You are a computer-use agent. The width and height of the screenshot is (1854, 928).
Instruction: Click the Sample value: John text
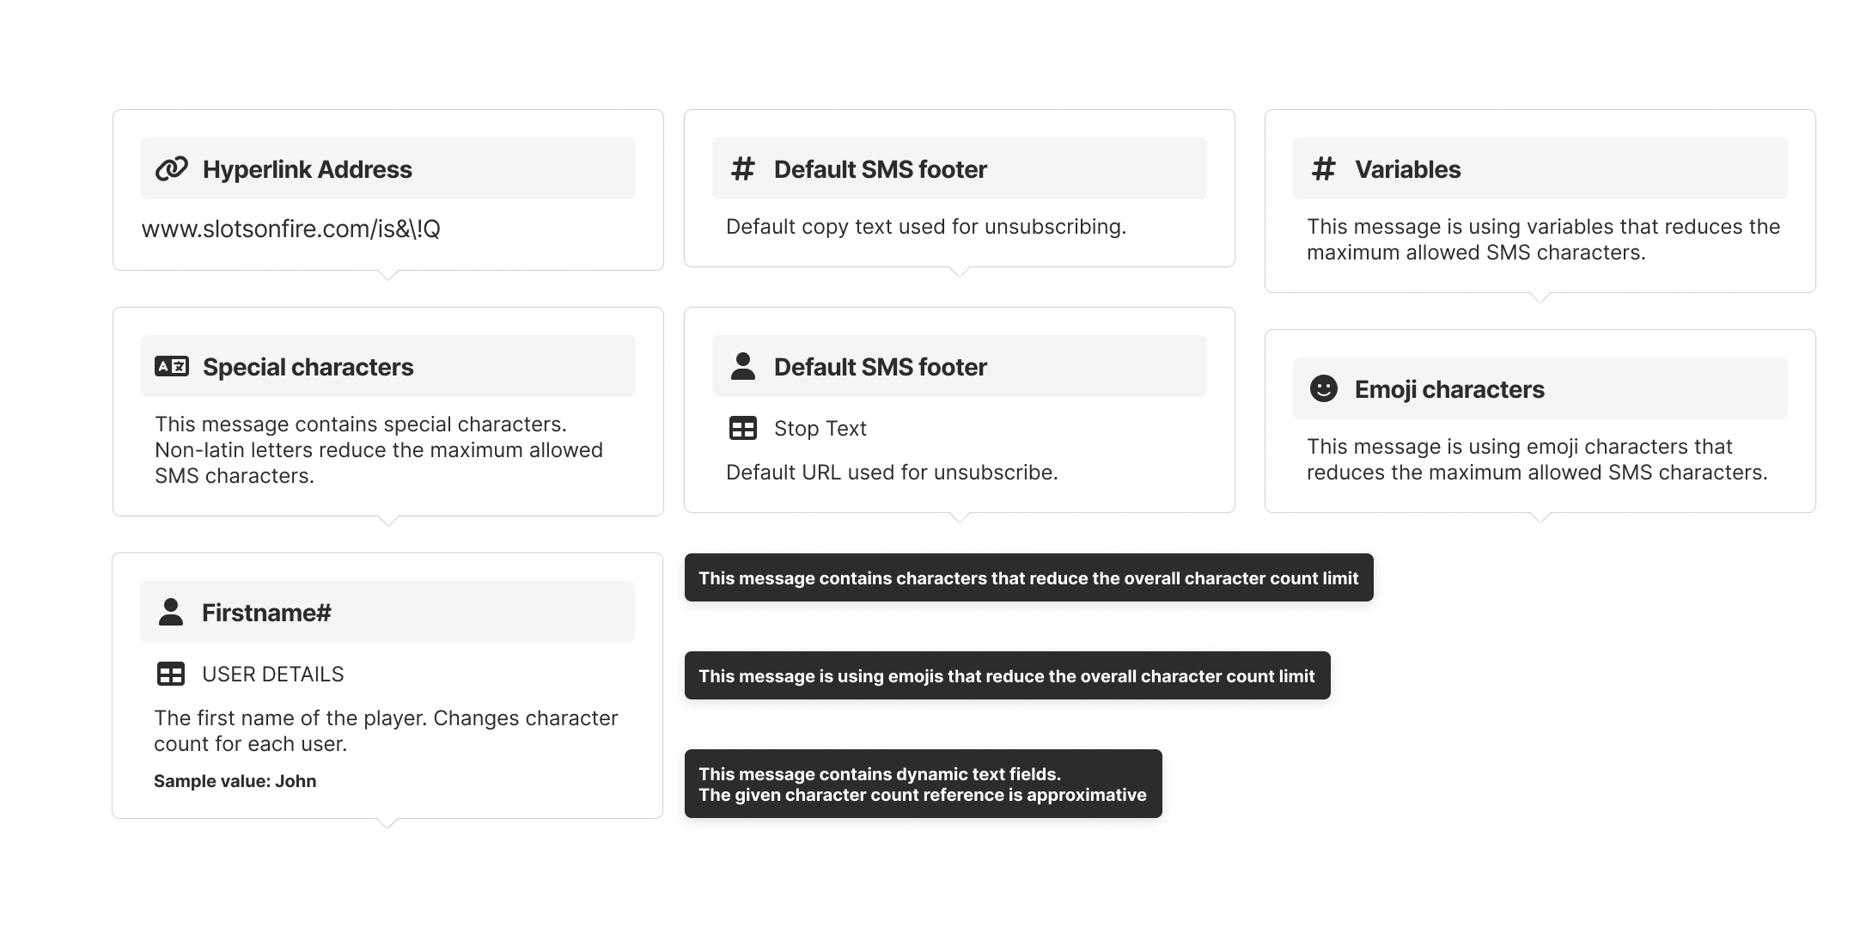(x=235, y=781)
